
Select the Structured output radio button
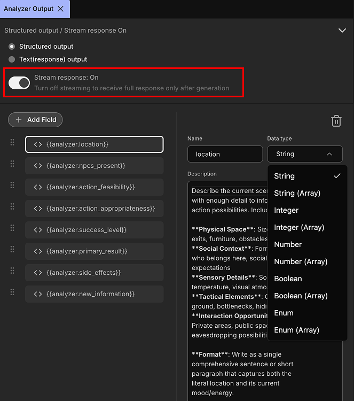pyautogui.click(x=12, y=47)
